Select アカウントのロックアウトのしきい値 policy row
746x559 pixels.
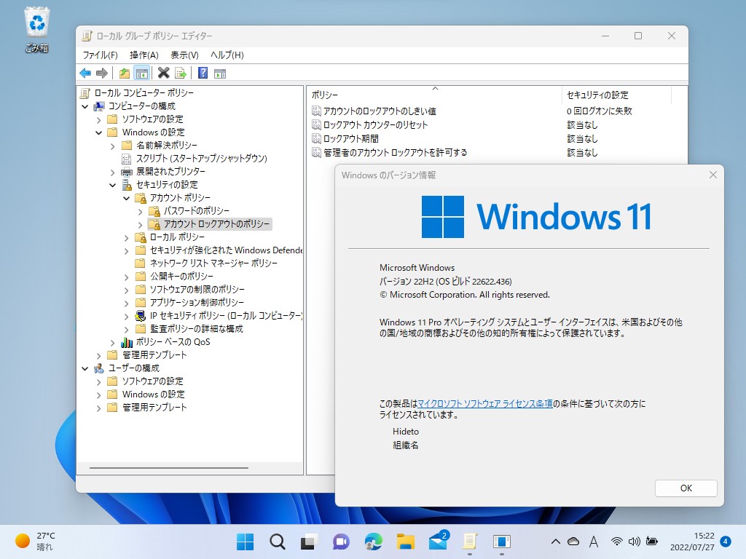click(380, 111)
